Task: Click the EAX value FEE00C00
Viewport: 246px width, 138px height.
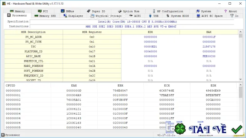Action: tap(209, 56)
